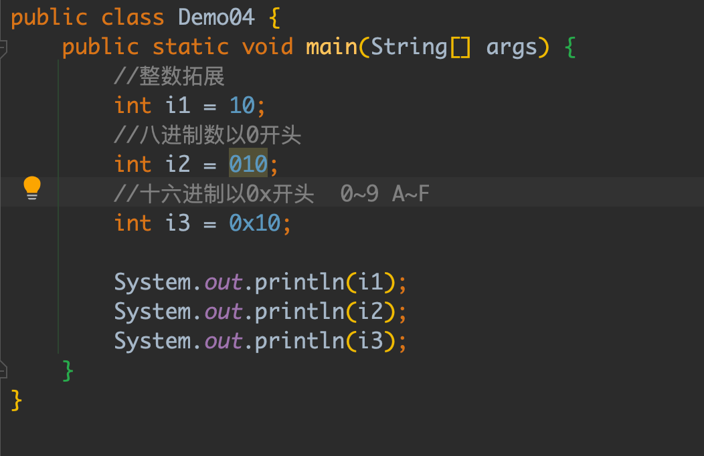Click the class keyword
704x456 pixels.
click(x=133, y=17)
